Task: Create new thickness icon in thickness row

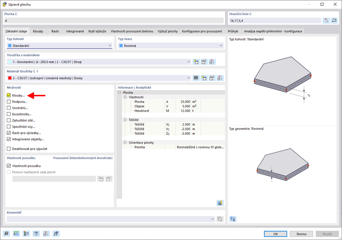Action: pyautogui.click(x=196, y=62)
